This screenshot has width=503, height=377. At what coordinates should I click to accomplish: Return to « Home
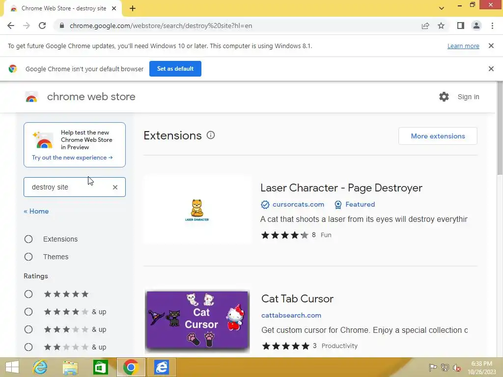click(x=36, y=211)
